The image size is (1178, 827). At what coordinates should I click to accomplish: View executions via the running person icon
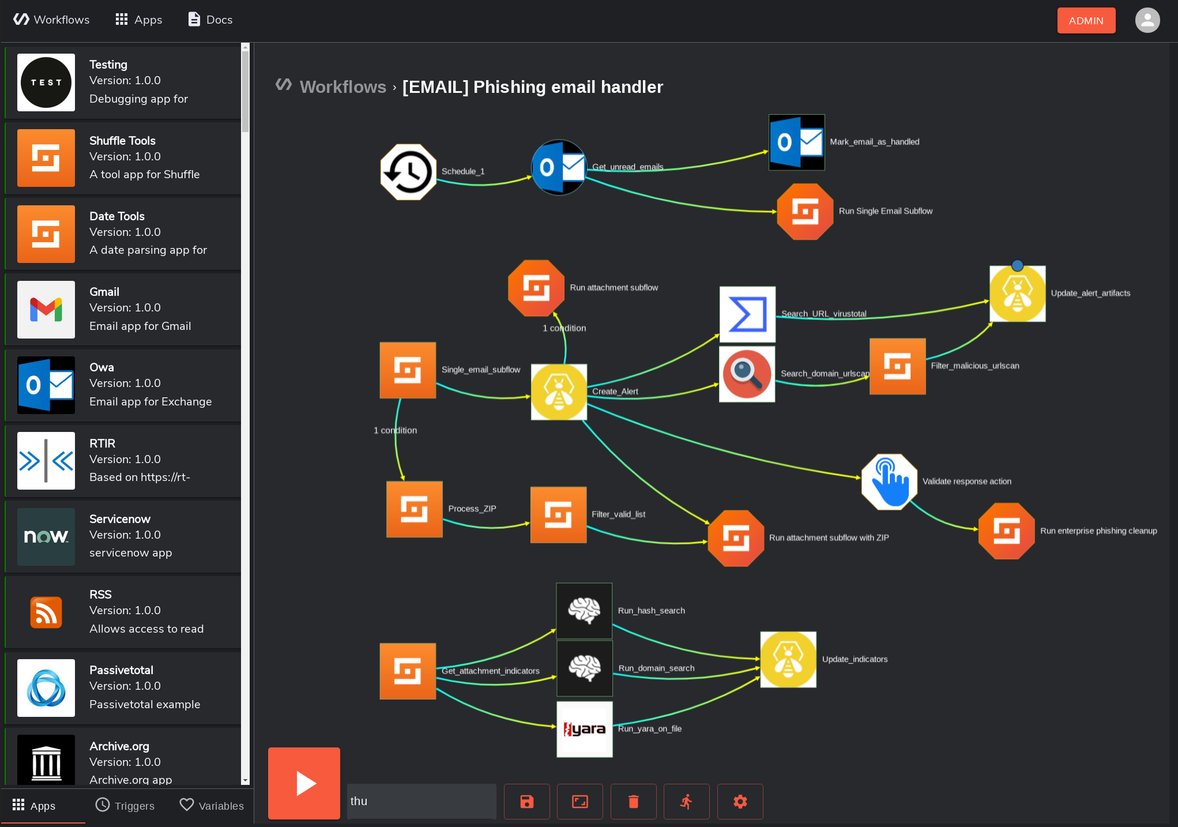(686, 801)
